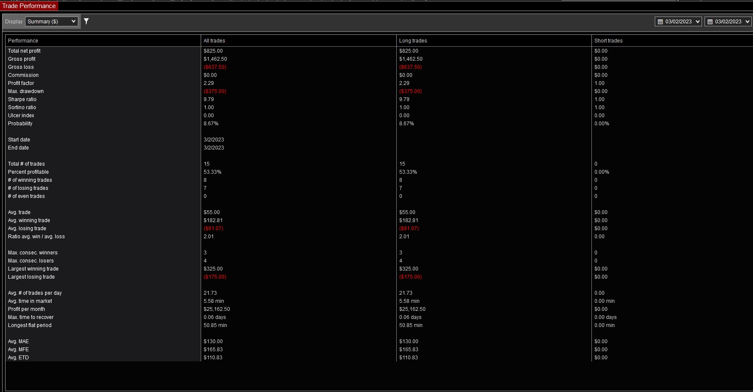Click the Avg. losing trade label
Image resolution: width=753 pixels, height=392 pixels.
coord(27,228)
